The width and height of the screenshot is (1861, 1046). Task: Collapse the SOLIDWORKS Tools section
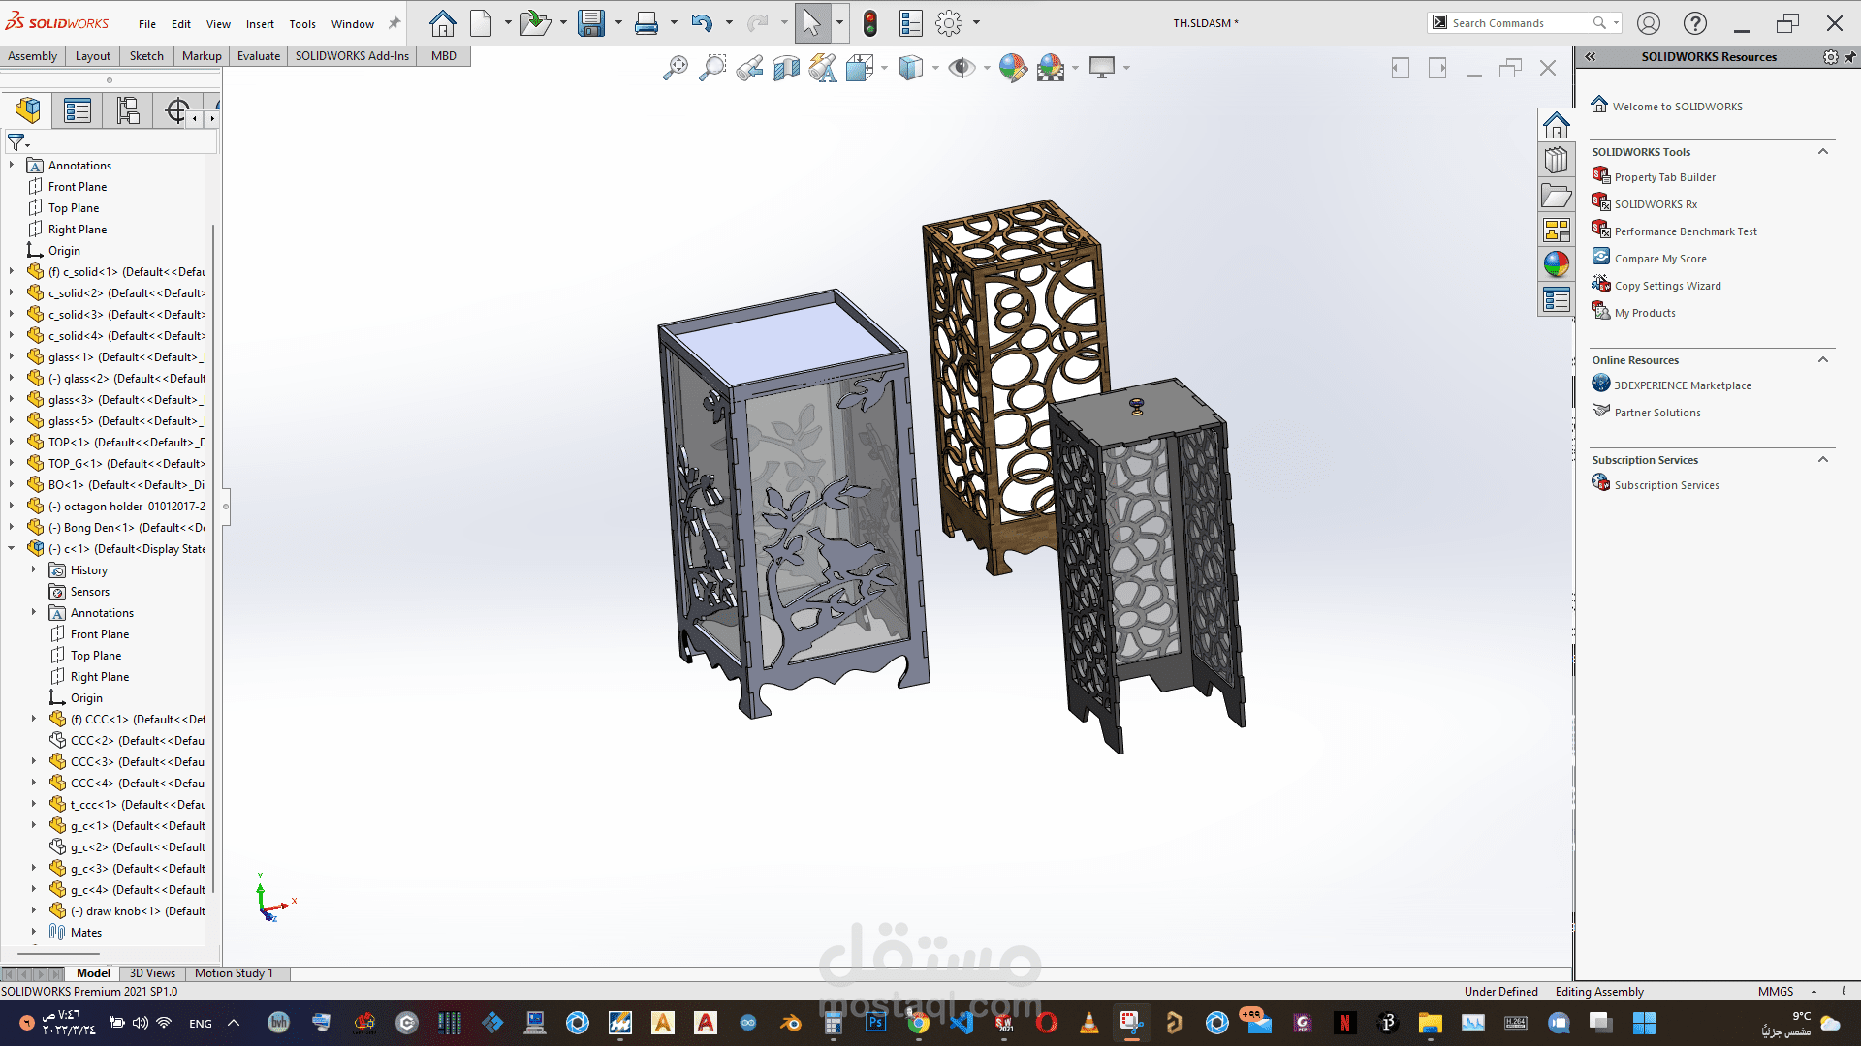tap(1822, 152)
